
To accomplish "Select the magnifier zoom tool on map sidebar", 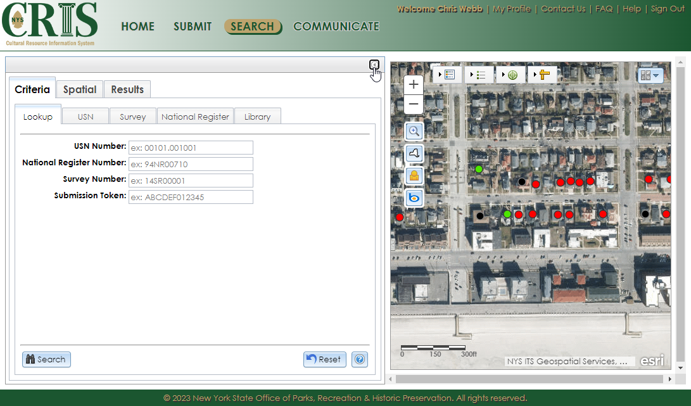I will tap(413, 131).
